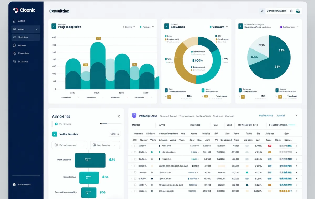This screenshot has width=315, height=199.
Task: Open the left filter dropdown below Volast Number
Action: [x=69, y=145]
